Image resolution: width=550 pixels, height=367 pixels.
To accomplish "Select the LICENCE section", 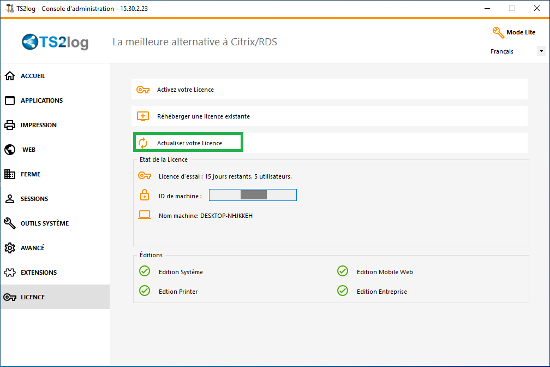I will click(55, 297).
